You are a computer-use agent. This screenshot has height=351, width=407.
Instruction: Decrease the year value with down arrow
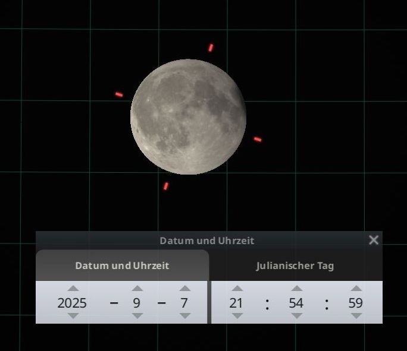[x=72, y=316]
